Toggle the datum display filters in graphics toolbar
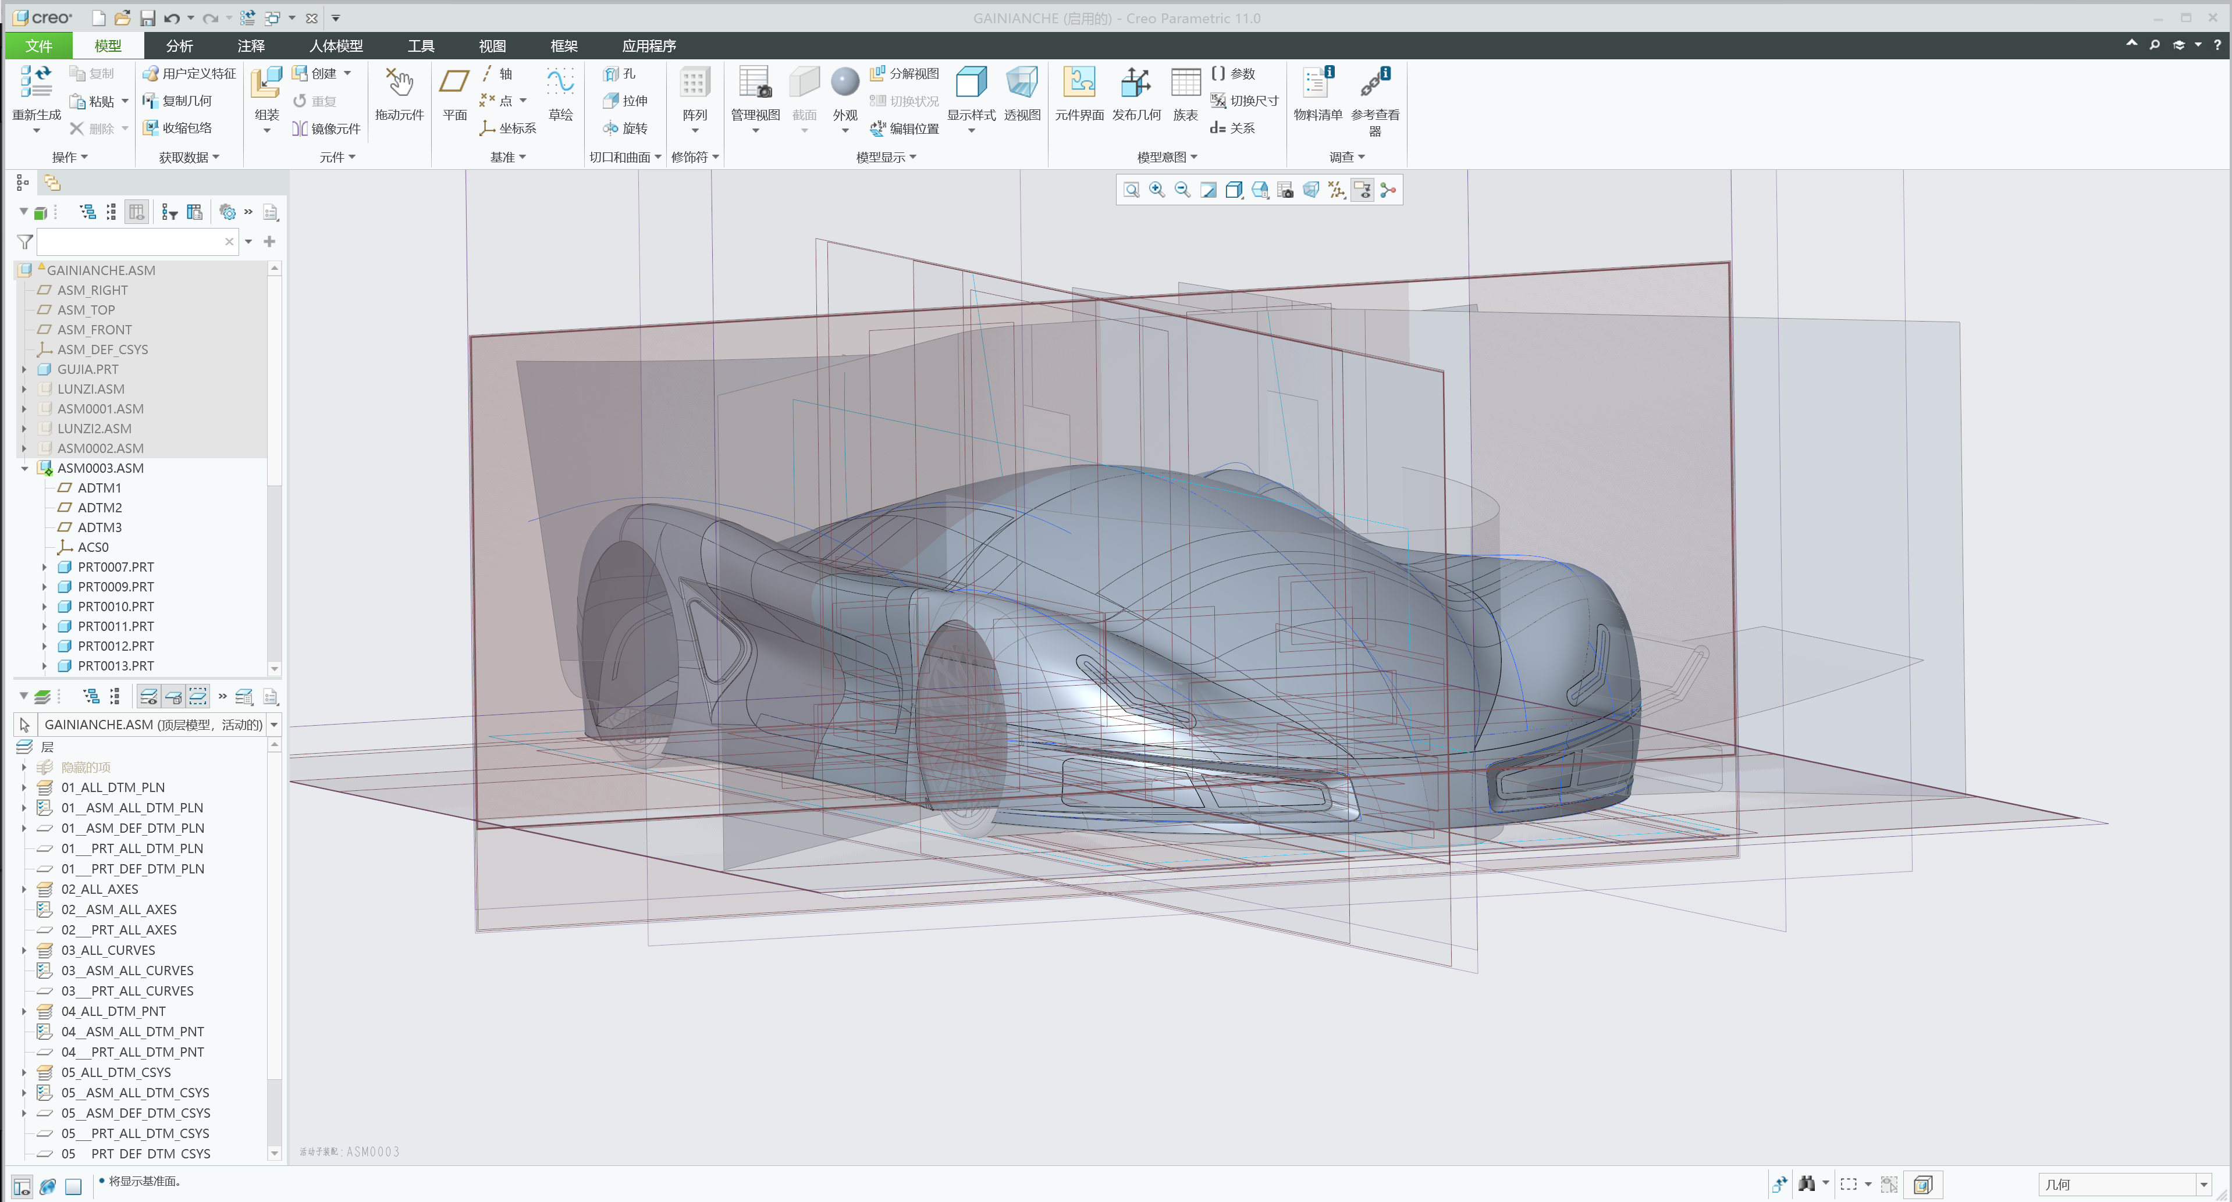Image resolution: width=2232 pixels, height=1202 pixels. point(1337,190)
